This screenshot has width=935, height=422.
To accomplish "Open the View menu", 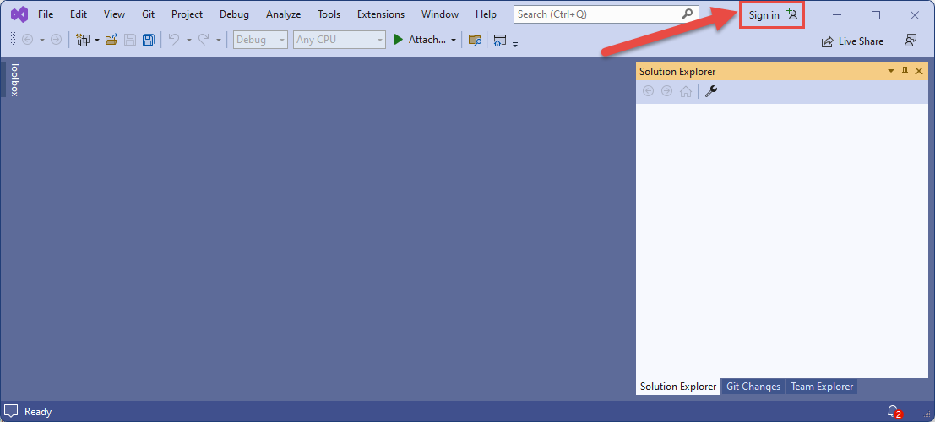I will (x=114, y=14).
